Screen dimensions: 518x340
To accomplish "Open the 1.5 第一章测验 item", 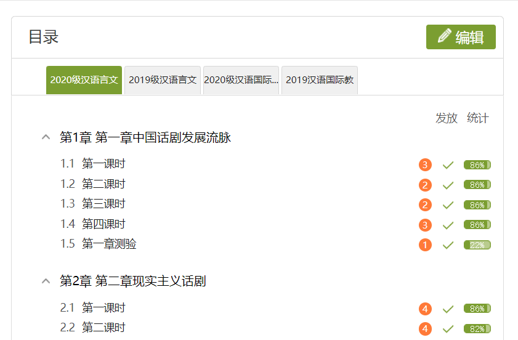I will pyautogui.click(x=109, y=244).
